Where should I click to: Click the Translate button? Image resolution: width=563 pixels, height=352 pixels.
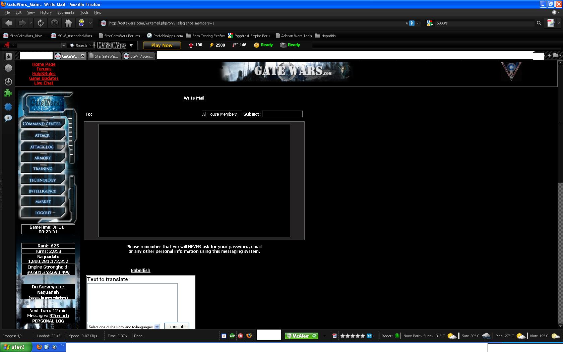pyautogui.click(x=177, y=327)
